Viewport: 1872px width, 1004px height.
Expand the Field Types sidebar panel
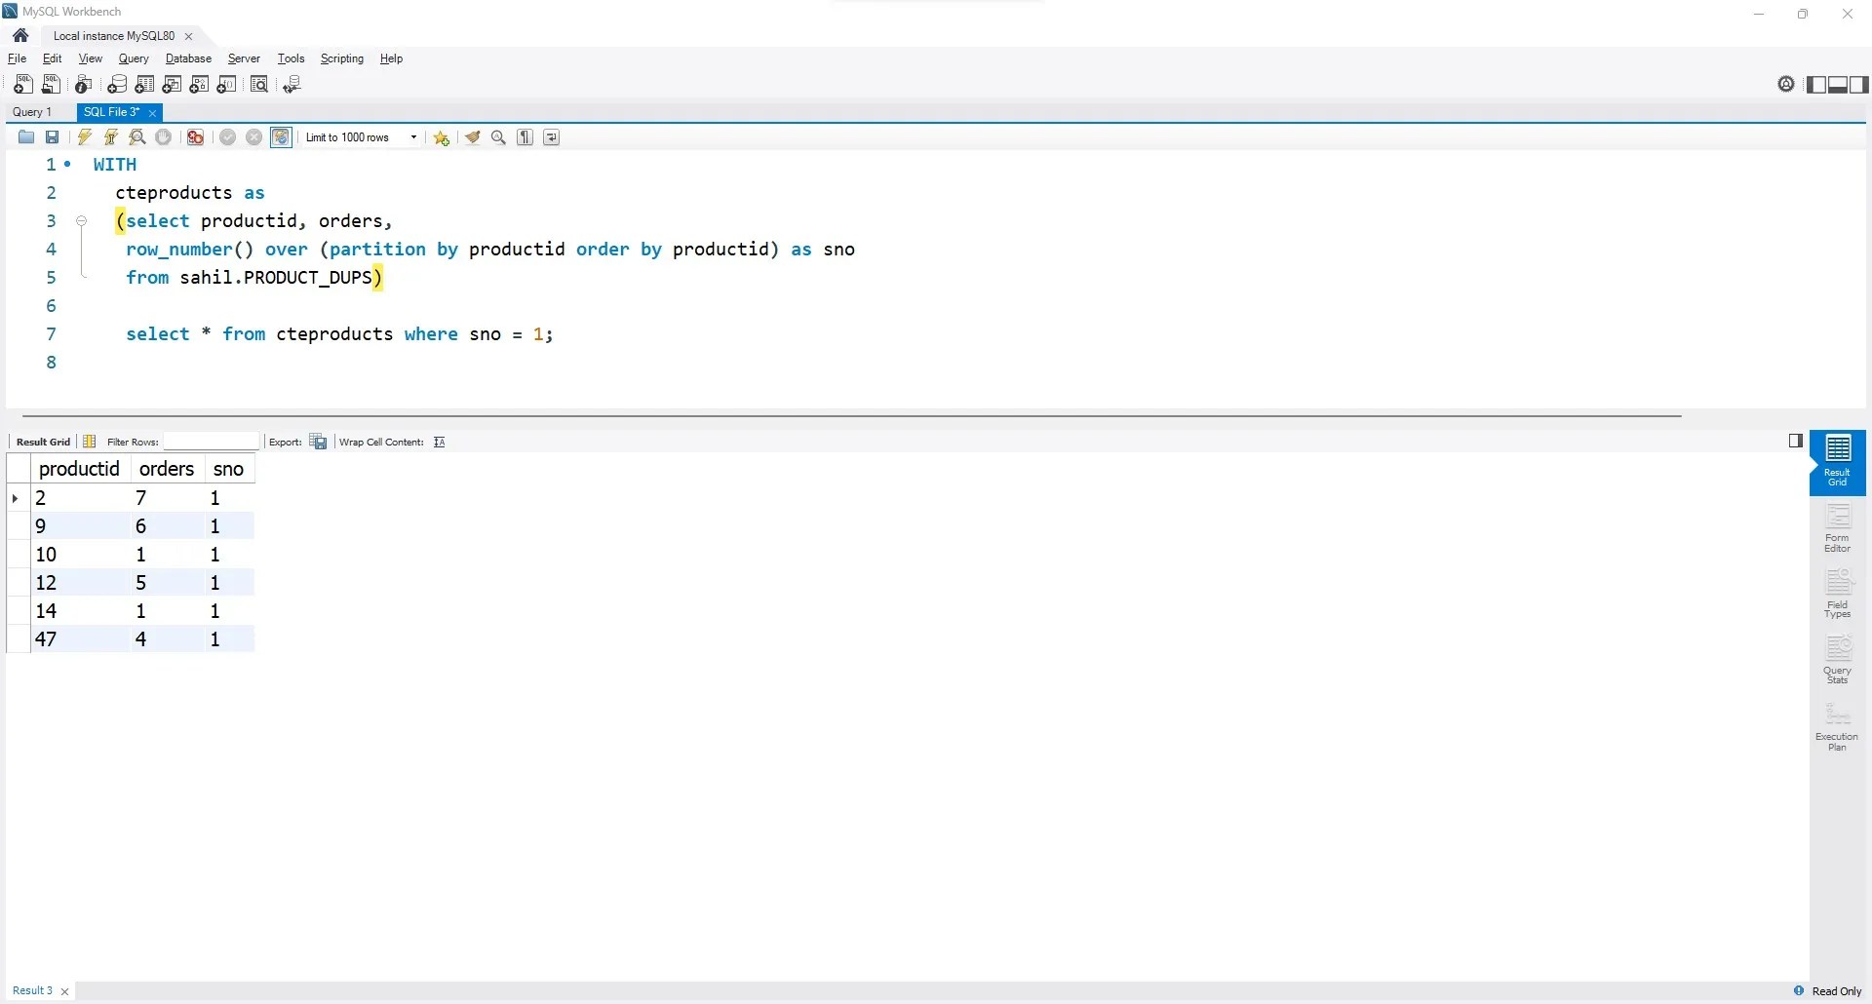click(1837, 597)
